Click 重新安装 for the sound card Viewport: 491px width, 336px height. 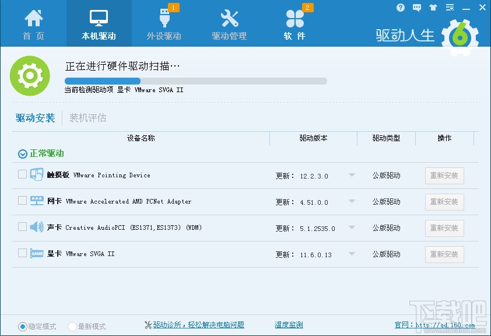444,228
